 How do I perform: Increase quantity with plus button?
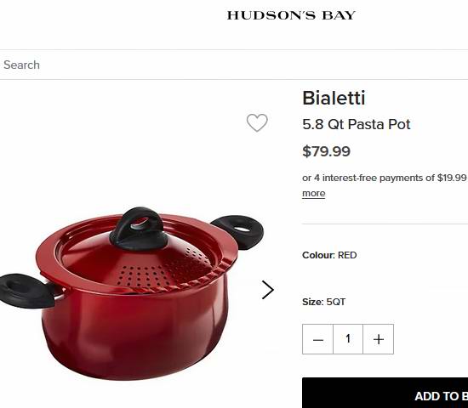point(379,339)
